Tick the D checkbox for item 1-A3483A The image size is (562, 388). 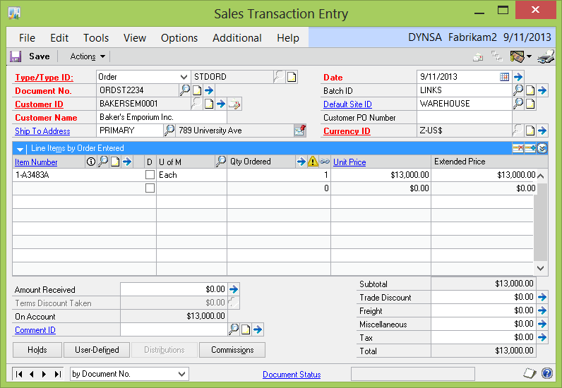pyautogui.click(x=150, y=175)
